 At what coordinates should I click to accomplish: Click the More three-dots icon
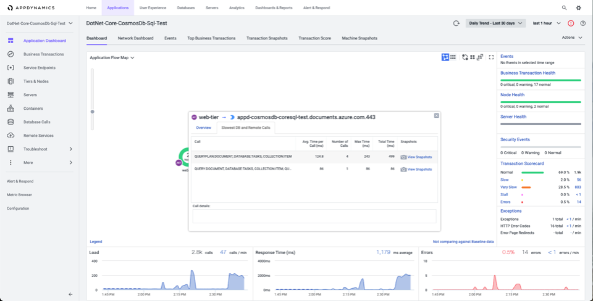coord(11,162)
